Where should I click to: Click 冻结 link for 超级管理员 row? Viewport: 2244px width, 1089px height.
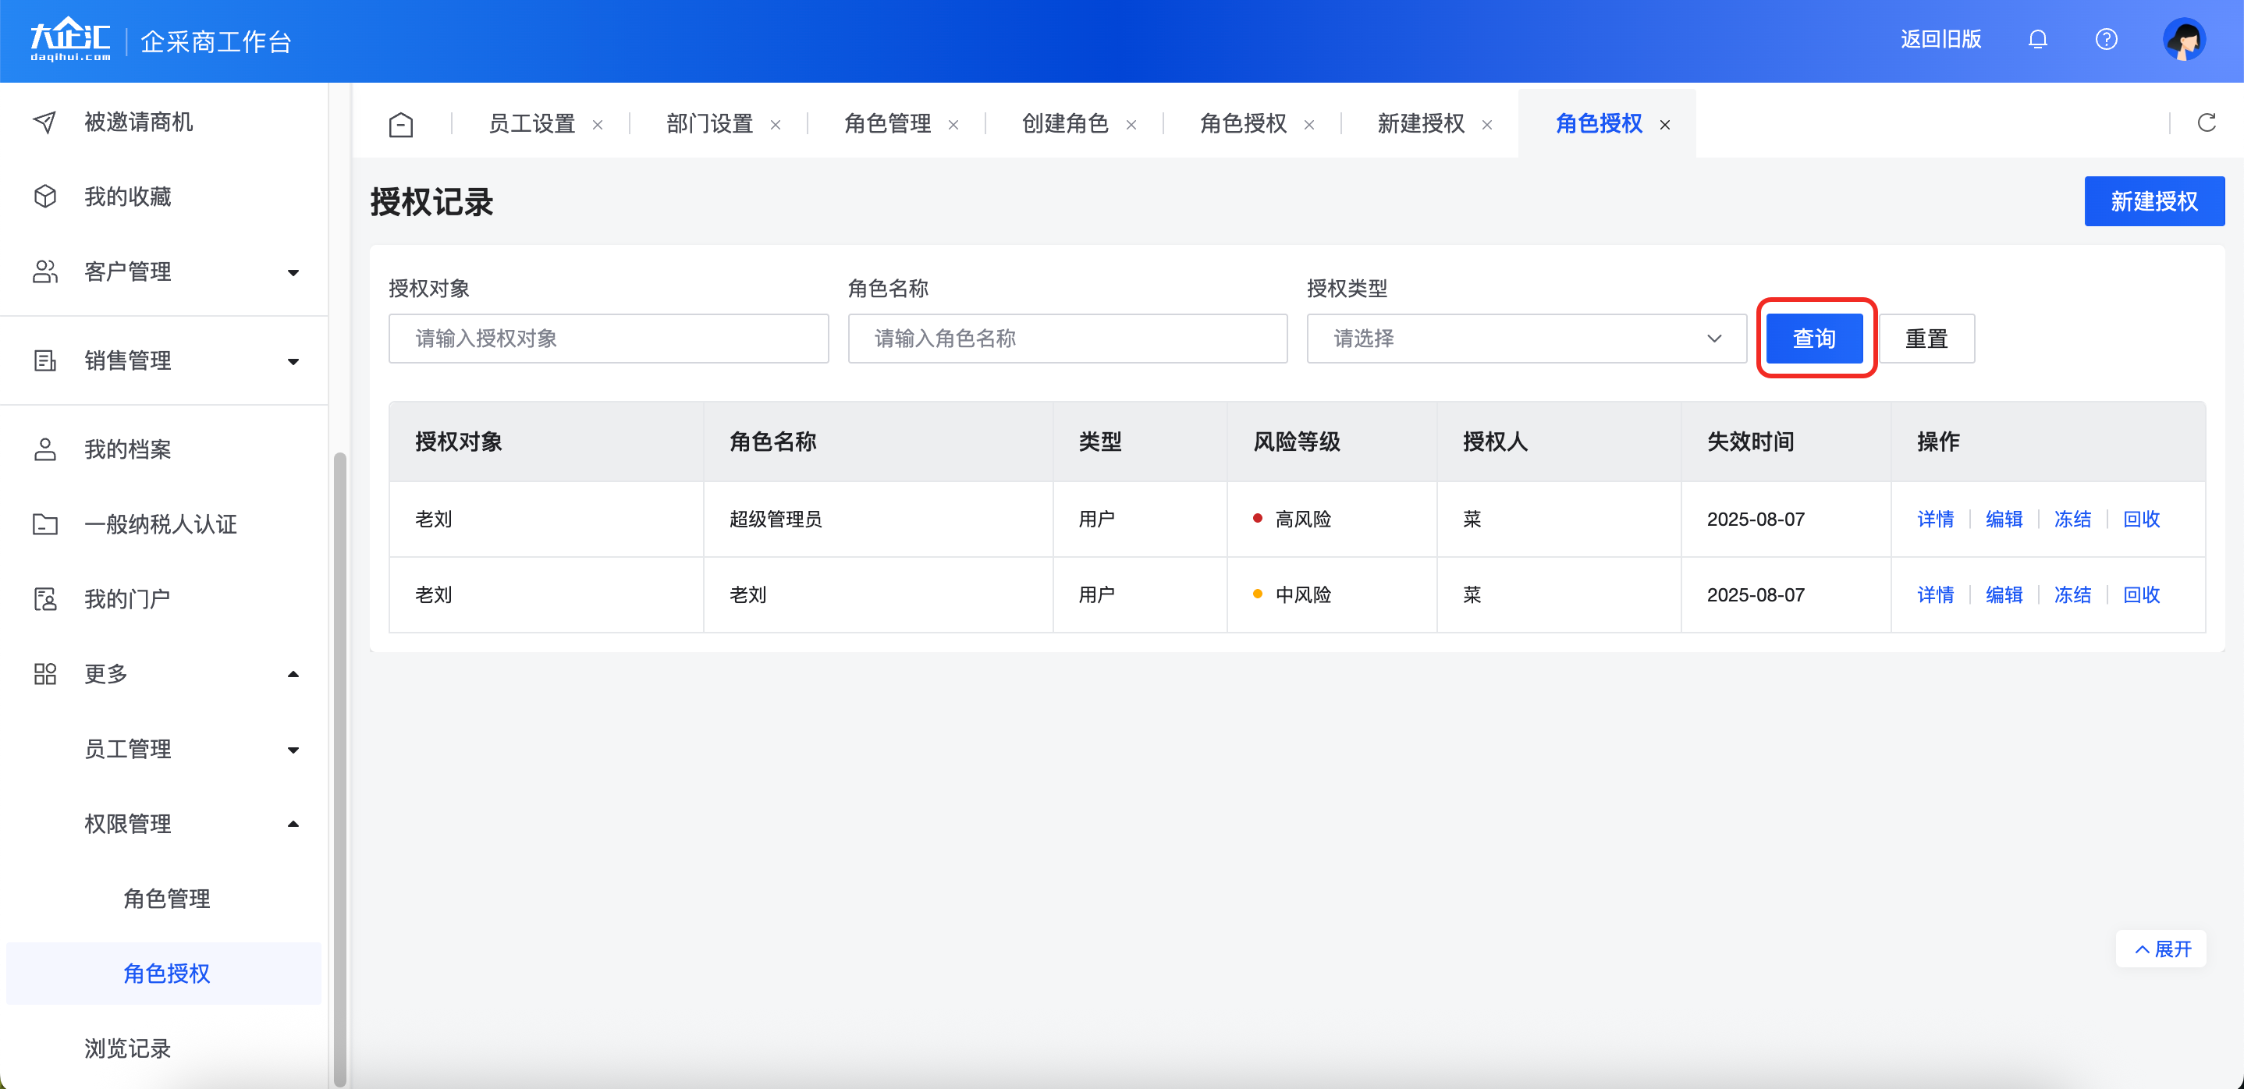2072,520
